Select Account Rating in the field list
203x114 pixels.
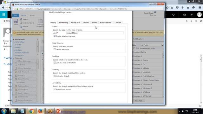coord(140,52)
